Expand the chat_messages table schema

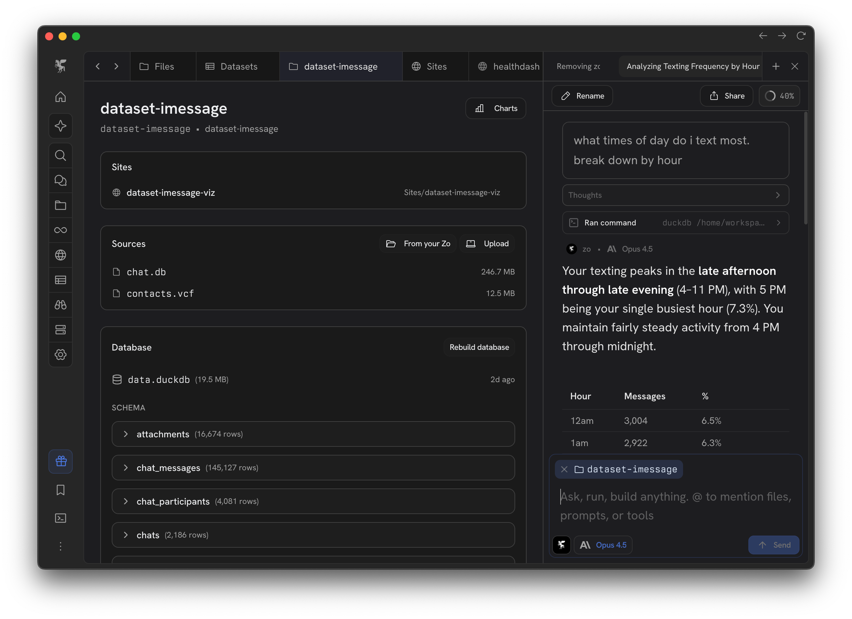(126, 468)
